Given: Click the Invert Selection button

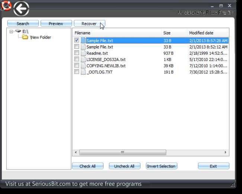Looking at the screenshot, I should [162, 166].
